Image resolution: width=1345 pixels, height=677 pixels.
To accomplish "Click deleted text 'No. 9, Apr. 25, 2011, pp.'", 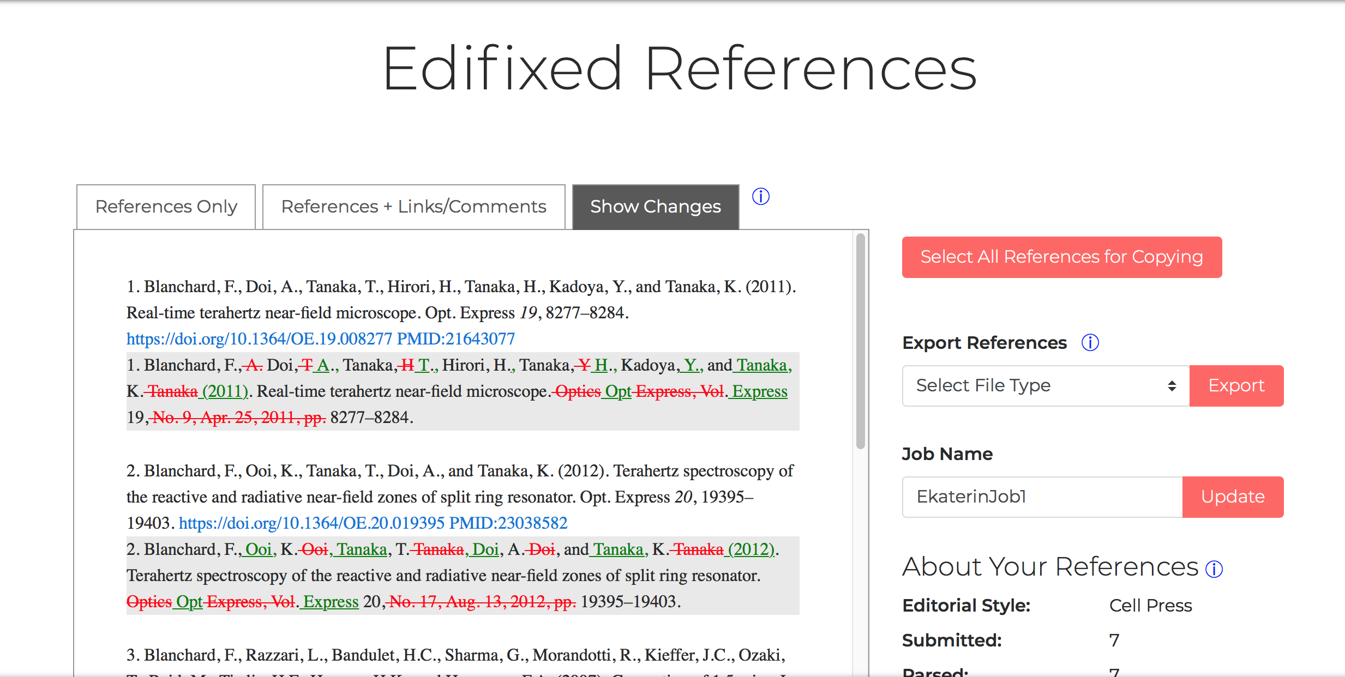I will click(239, 418).
